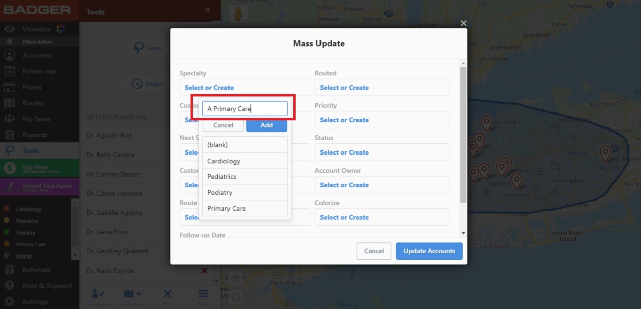Click the Cancel button beside Add
Image resolution: width=641 pixels, height=309 pixels.
[x=223, y=125]
